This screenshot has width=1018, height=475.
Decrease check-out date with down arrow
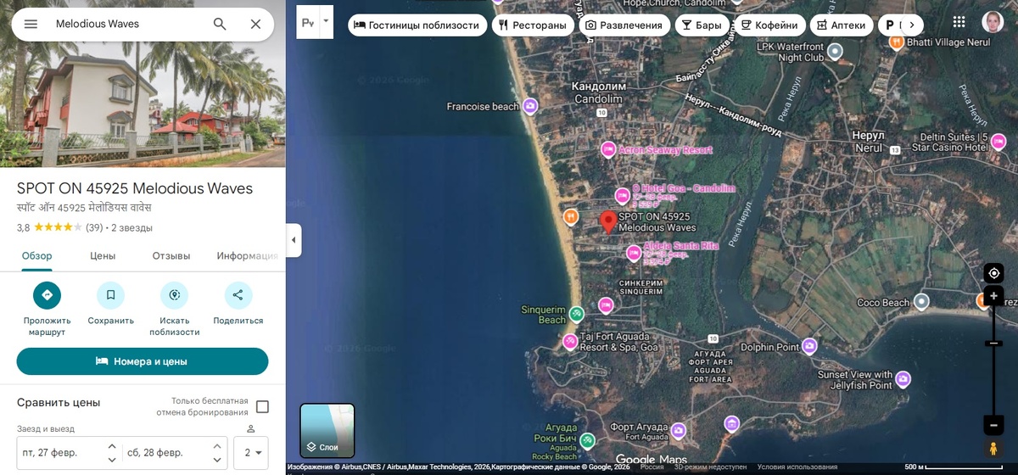217,460
